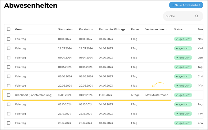Sort by Enddatum column header

86,29
